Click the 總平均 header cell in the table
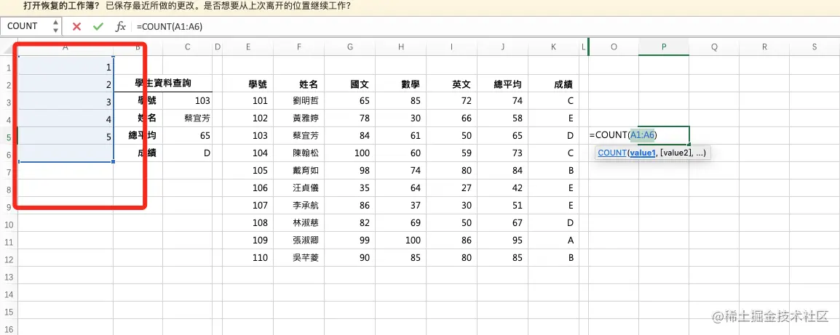 click(502, 84)
